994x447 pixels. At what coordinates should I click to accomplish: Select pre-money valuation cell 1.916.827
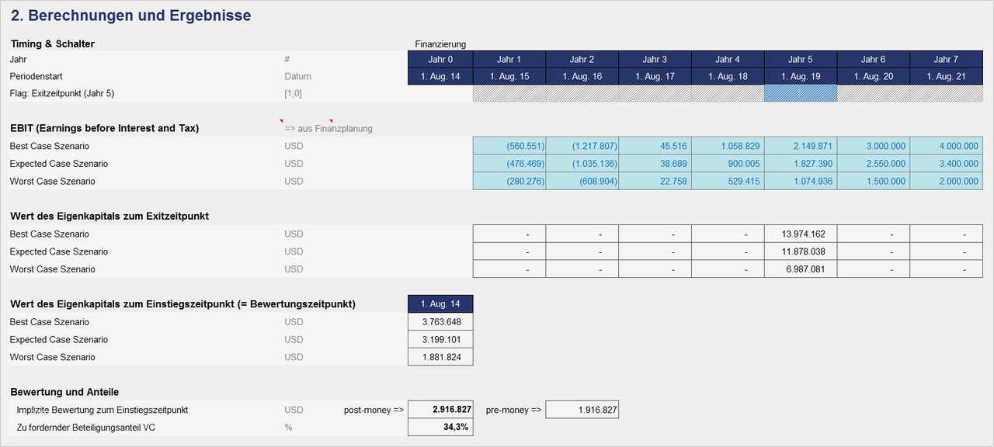tap(582, 410)
